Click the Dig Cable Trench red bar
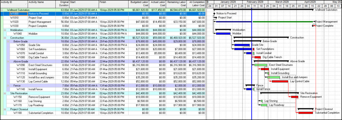 coord(258,57)
